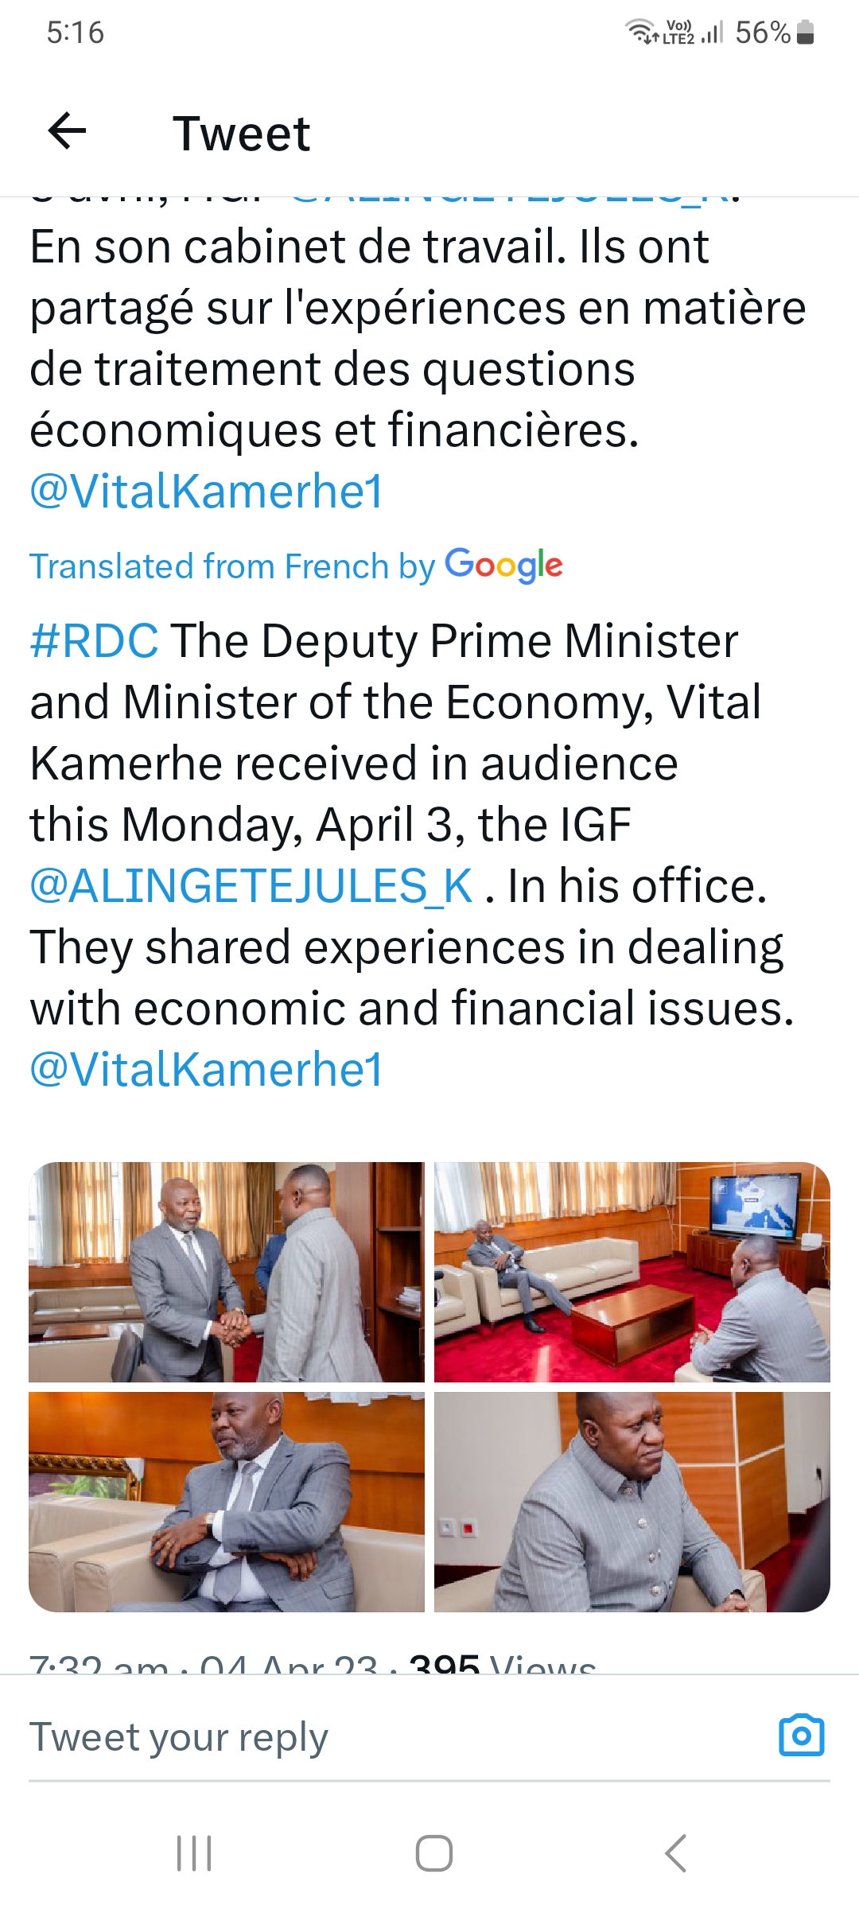
Task: Open @VitalKamerhe1 mention in French text
Action: [207, 492]
